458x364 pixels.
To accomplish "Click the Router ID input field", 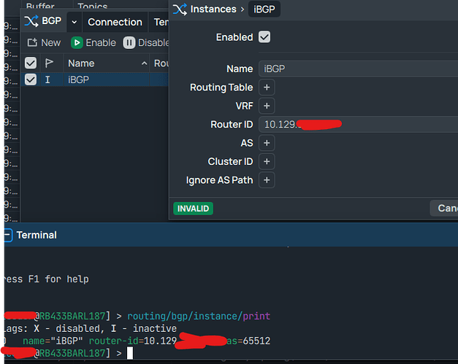I will pos(358,125).
